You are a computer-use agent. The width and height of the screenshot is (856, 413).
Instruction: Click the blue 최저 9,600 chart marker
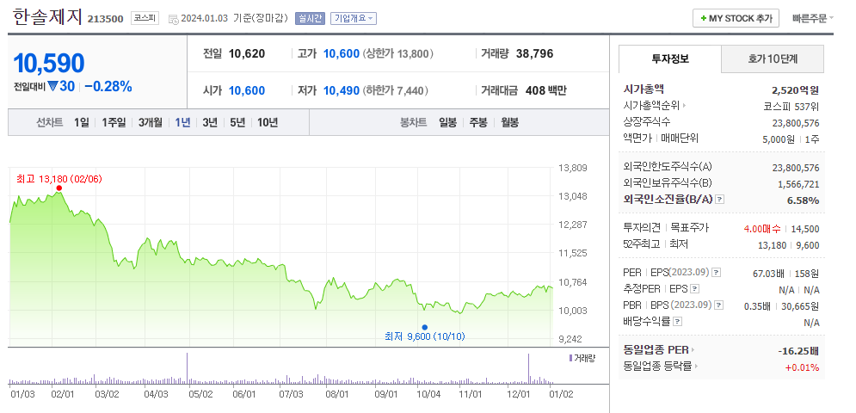tap(424, 327)
